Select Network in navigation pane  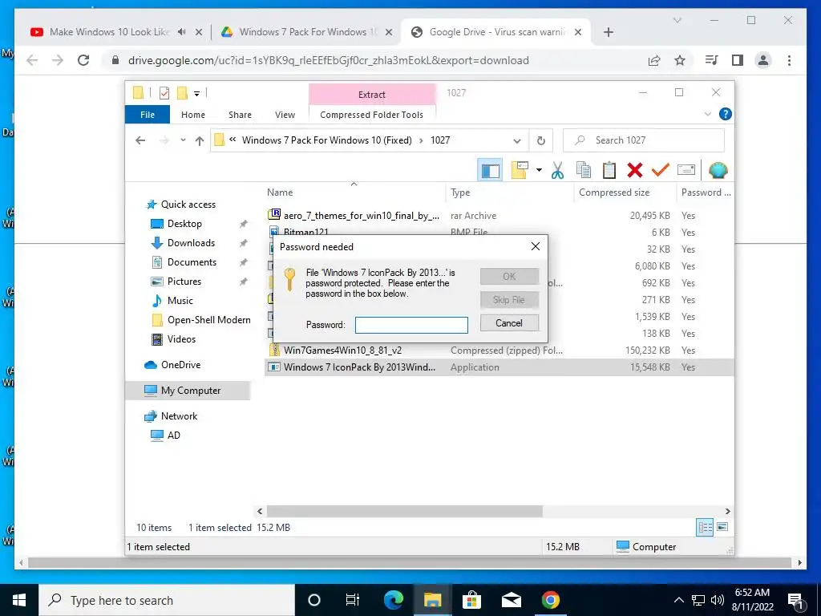click(x=179, y=416)
